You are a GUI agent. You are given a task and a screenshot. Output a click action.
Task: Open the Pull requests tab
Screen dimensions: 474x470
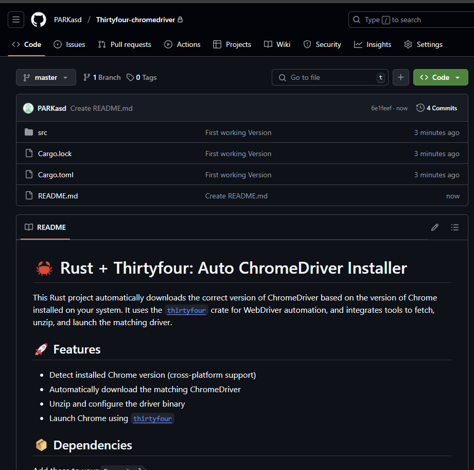(x=125, y=44)
